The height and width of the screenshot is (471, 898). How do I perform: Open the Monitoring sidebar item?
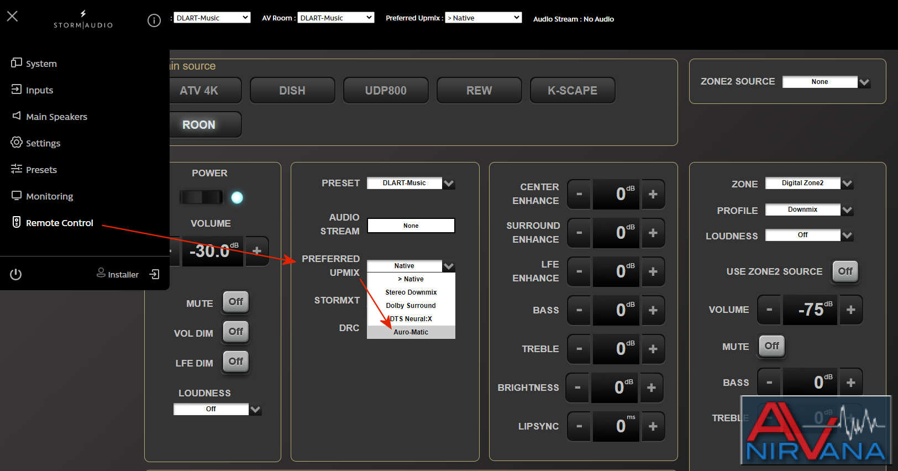pos(43,196)
